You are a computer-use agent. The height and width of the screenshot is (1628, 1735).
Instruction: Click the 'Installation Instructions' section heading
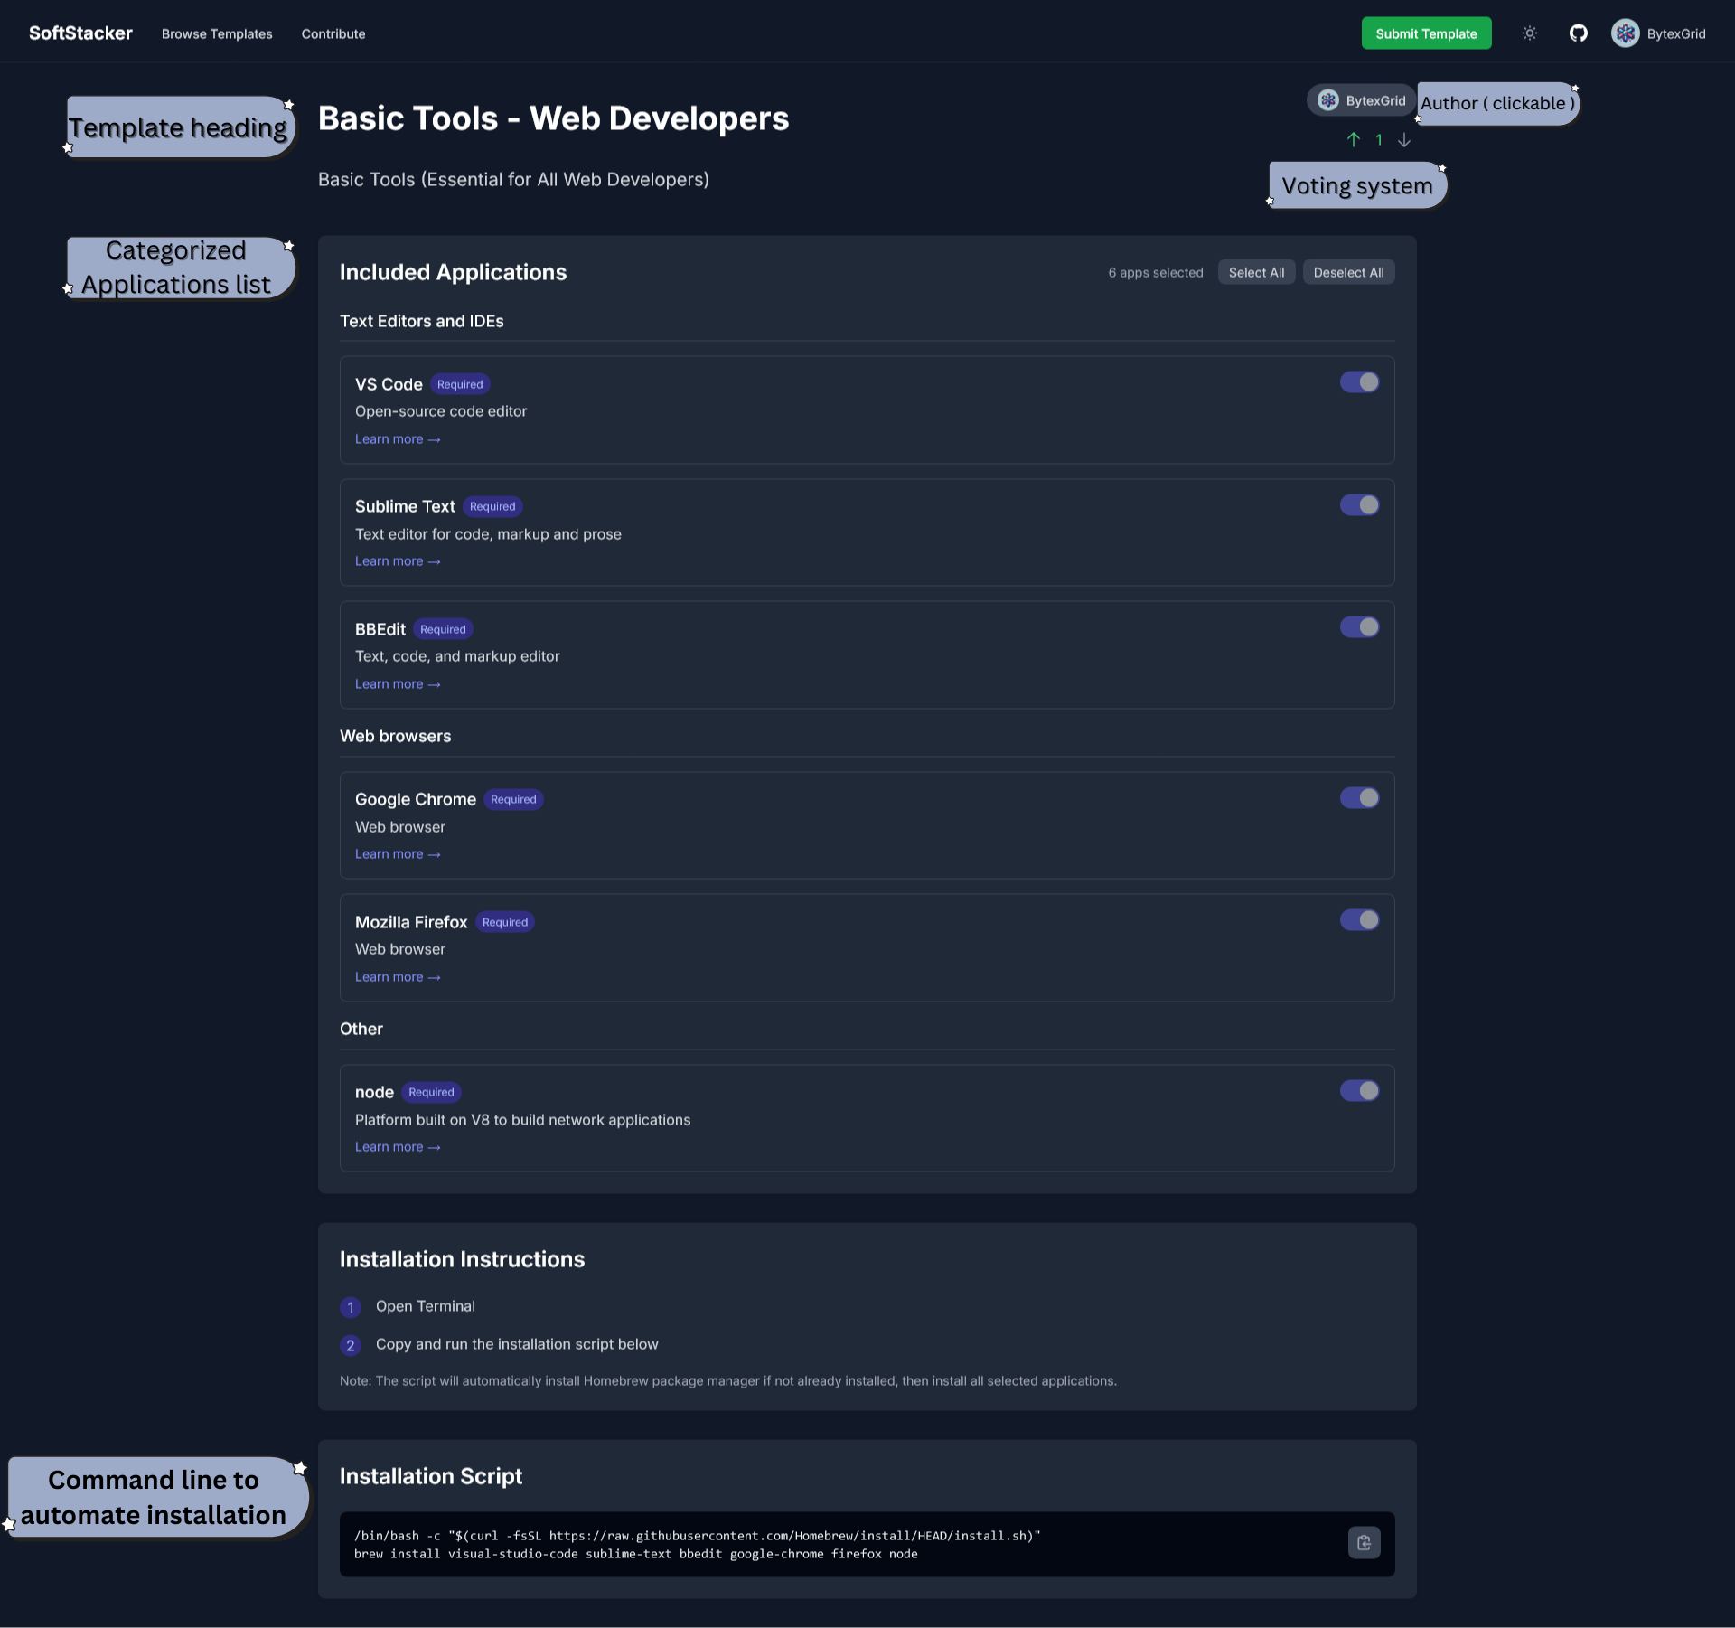[x=463, y=1259]
